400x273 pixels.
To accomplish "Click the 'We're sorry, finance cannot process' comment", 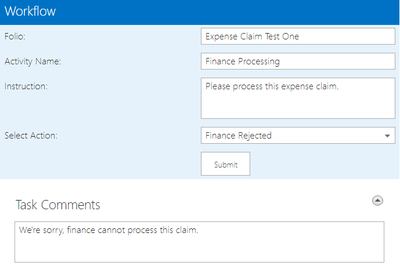I will (x=109, y=230).
